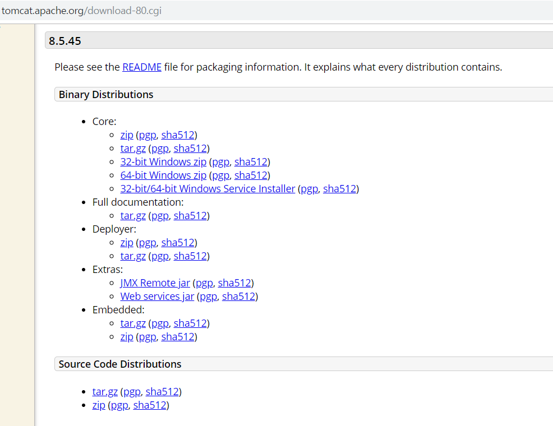553x426 pixels.
Task: Open sha512 for source code zip
Action: pos(150,405)
